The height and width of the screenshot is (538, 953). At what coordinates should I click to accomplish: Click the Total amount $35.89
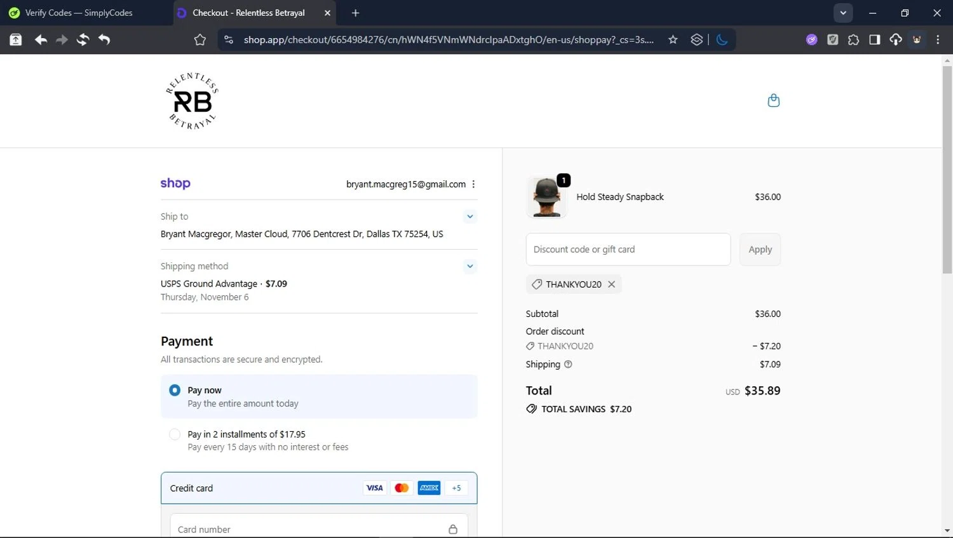762,391
